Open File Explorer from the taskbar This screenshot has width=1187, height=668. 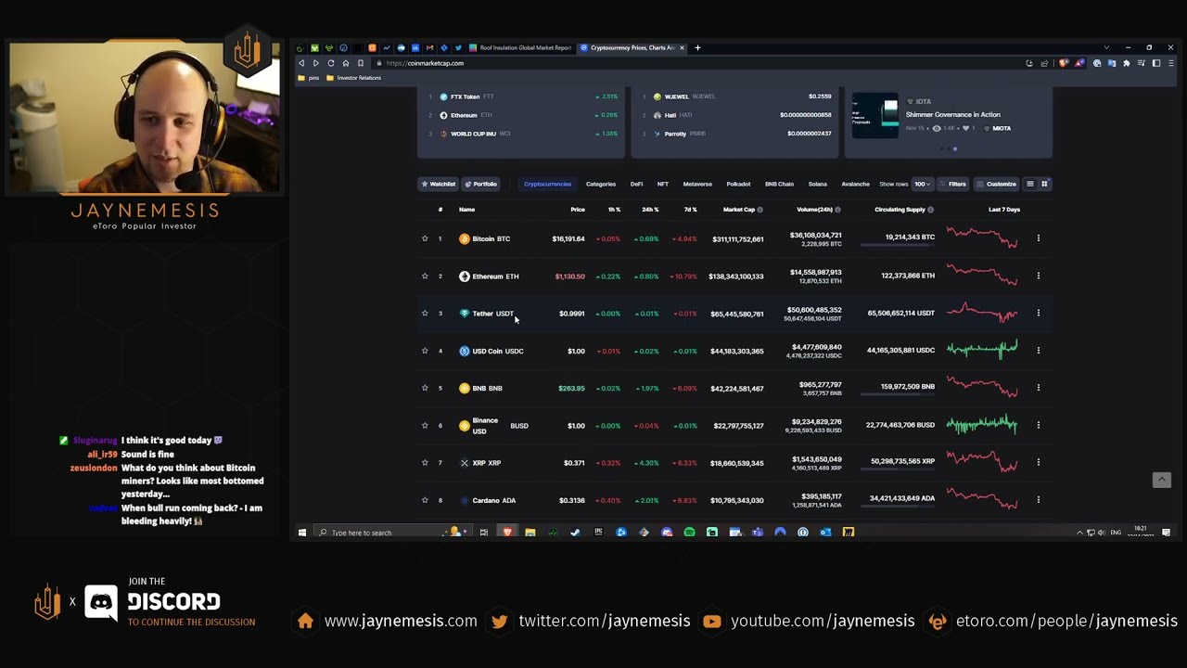[x=530, y=533]
